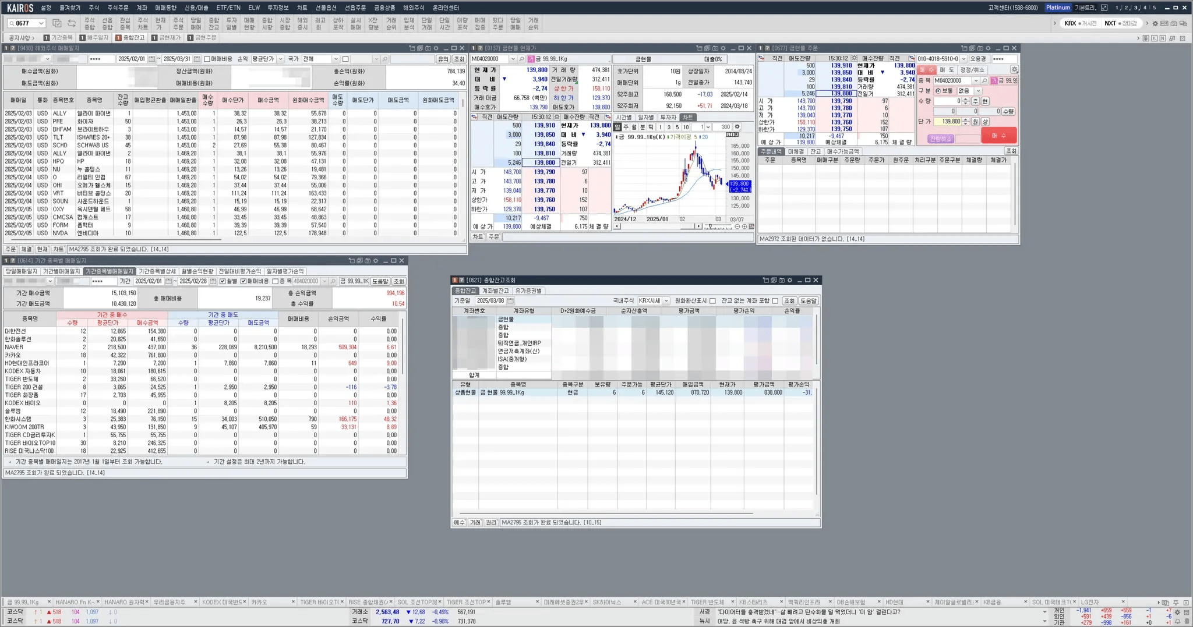The height and width of the screenshot is (627, 1193).
Task: Click 유의 button in 해외주식 매매일지
Action: 443,59
